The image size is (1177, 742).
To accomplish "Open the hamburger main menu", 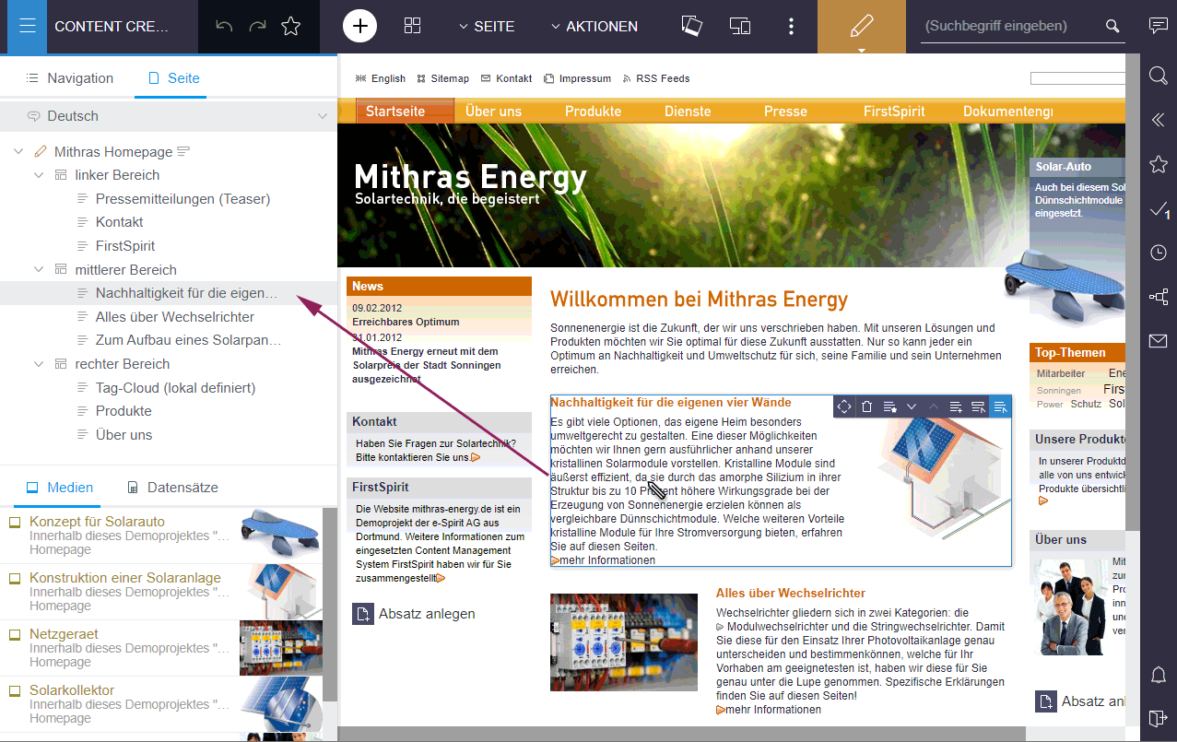I will pyautogui.click(x=27, y=26).
